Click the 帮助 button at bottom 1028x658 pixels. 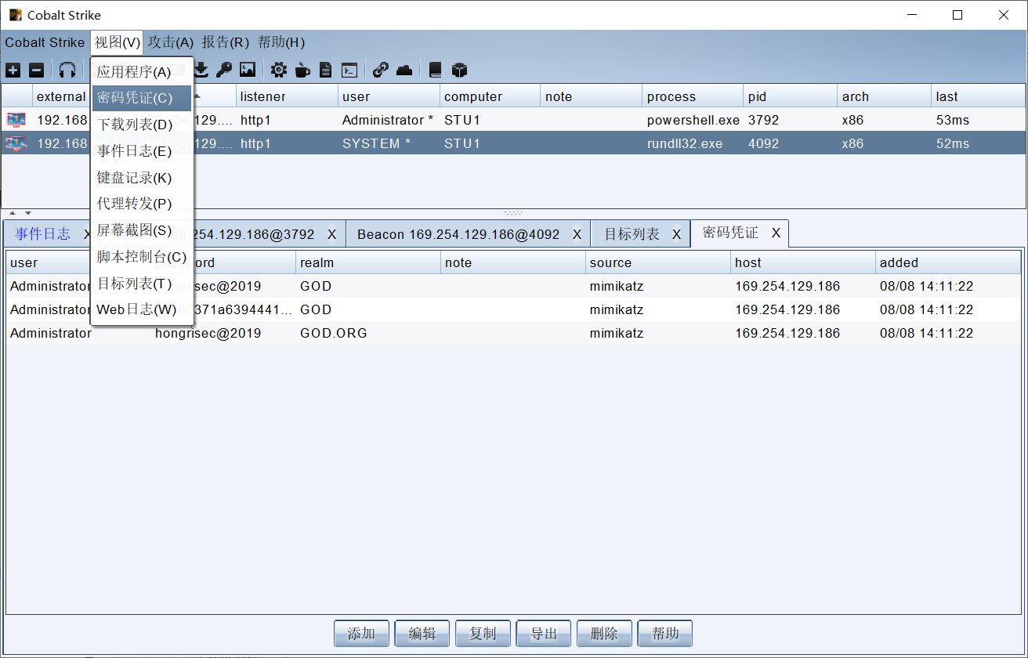click(665, 634)
